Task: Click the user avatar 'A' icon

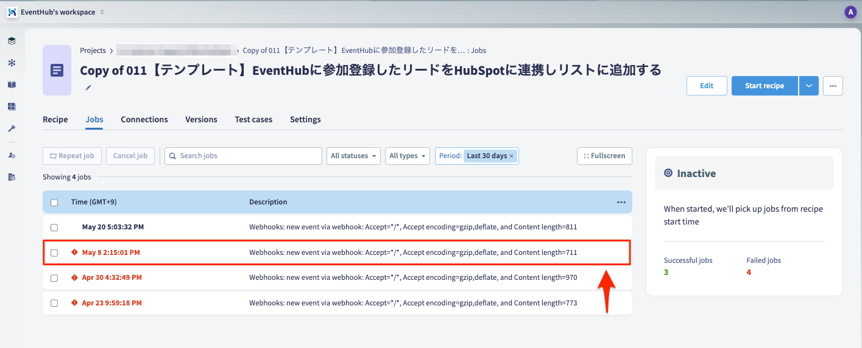Action: pos(850,12)
